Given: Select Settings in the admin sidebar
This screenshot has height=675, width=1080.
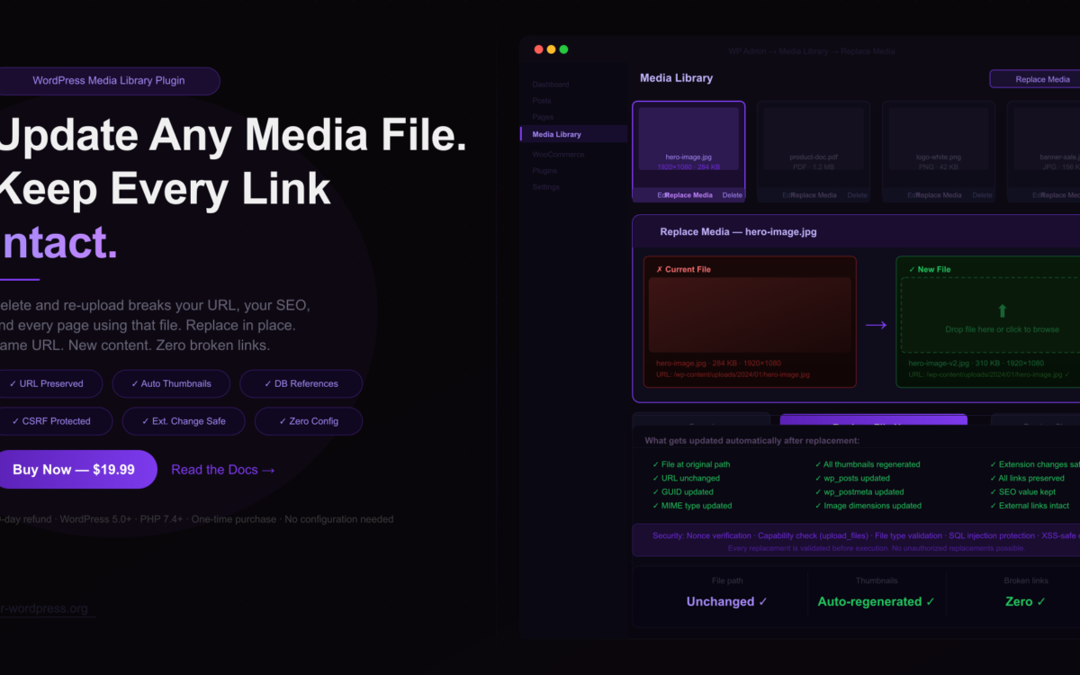Looking at the screenshot, I should (x=545, y=187).
